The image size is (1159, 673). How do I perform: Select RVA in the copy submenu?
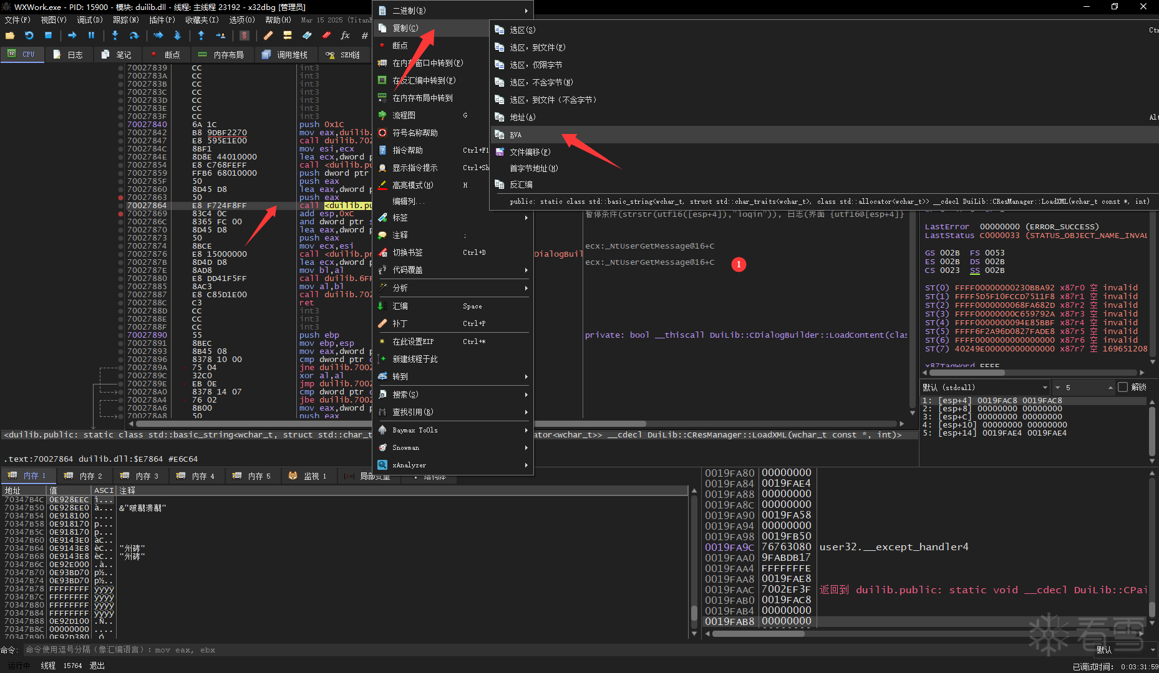coord(515,135)
